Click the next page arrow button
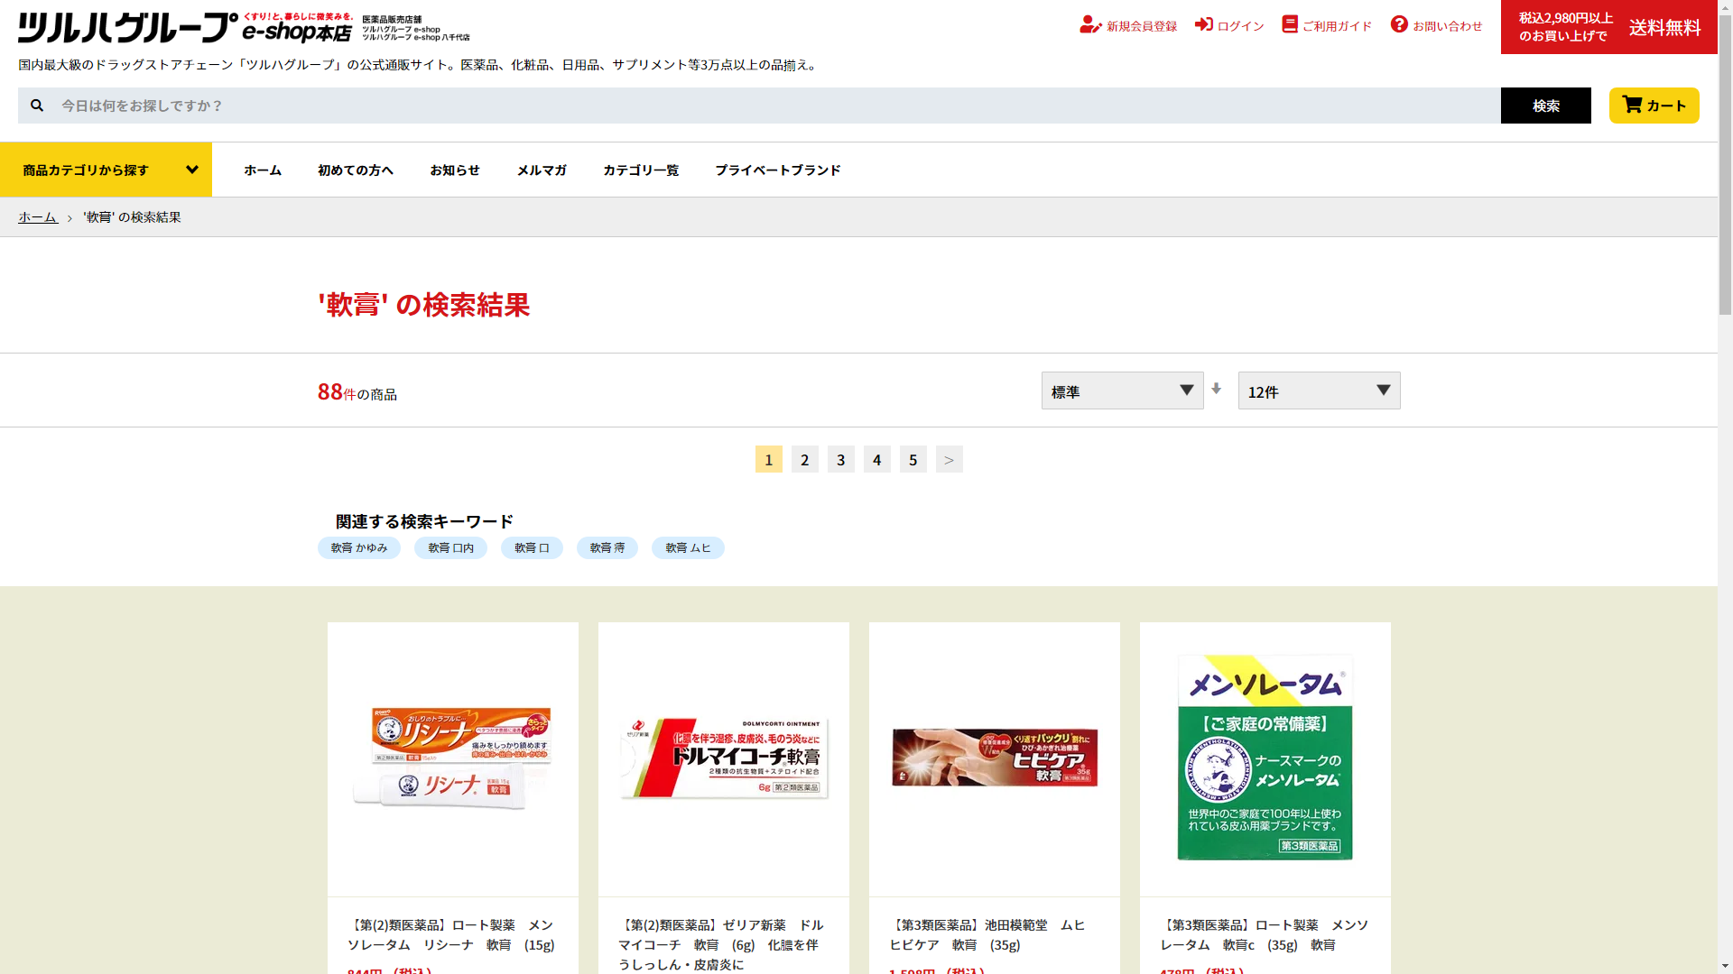Viewport: 1733px width, 974px height. click(949, 460)
